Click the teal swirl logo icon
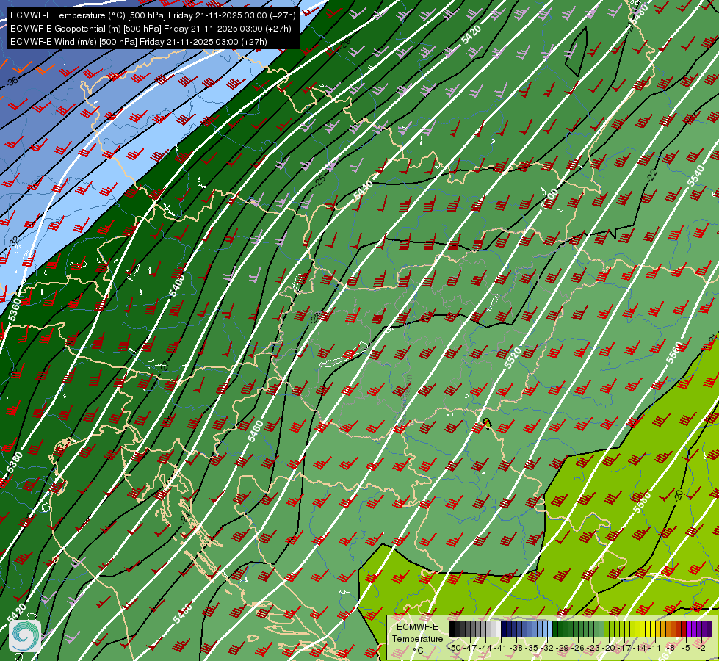The width and height of the screenshot is (719, 661). coord(25,636)
